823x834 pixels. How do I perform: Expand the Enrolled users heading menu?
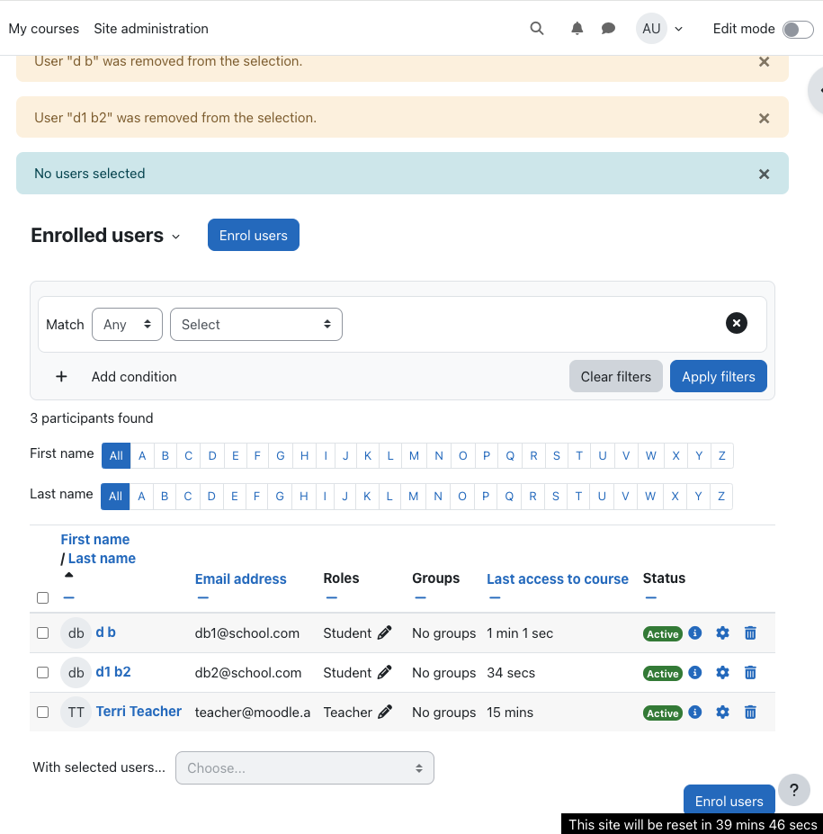pyautogui.click(x=176, y=237)
